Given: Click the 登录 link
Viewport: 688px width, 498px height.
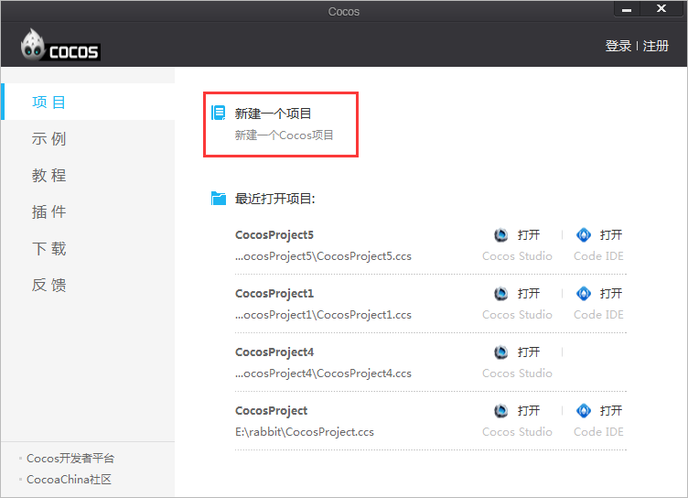Looking at the screenshot, I should pyautogui.click(x=618, y=46).
